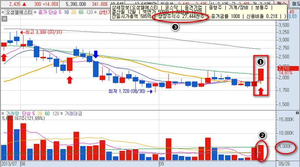
Task: Toggle the 거래량 volume indicator checkbox
Action: point(3,113)
